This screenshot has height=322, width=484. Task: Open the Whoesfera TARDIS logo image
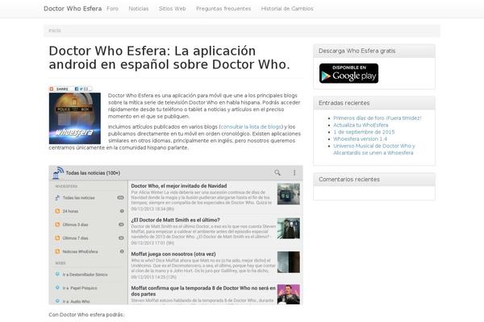point(75,118)
